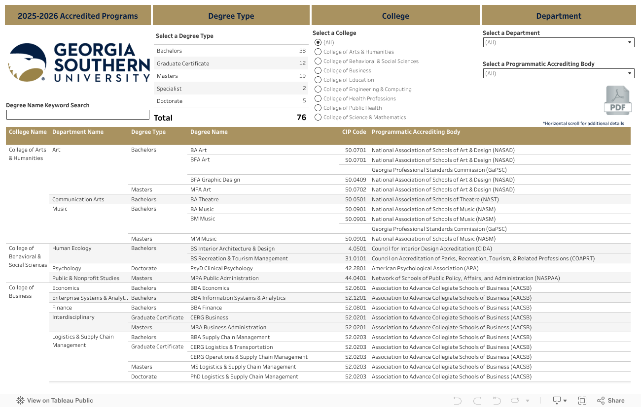Filter by Masters degree type row
Screen dimensions: 641x407
(231, 76)
